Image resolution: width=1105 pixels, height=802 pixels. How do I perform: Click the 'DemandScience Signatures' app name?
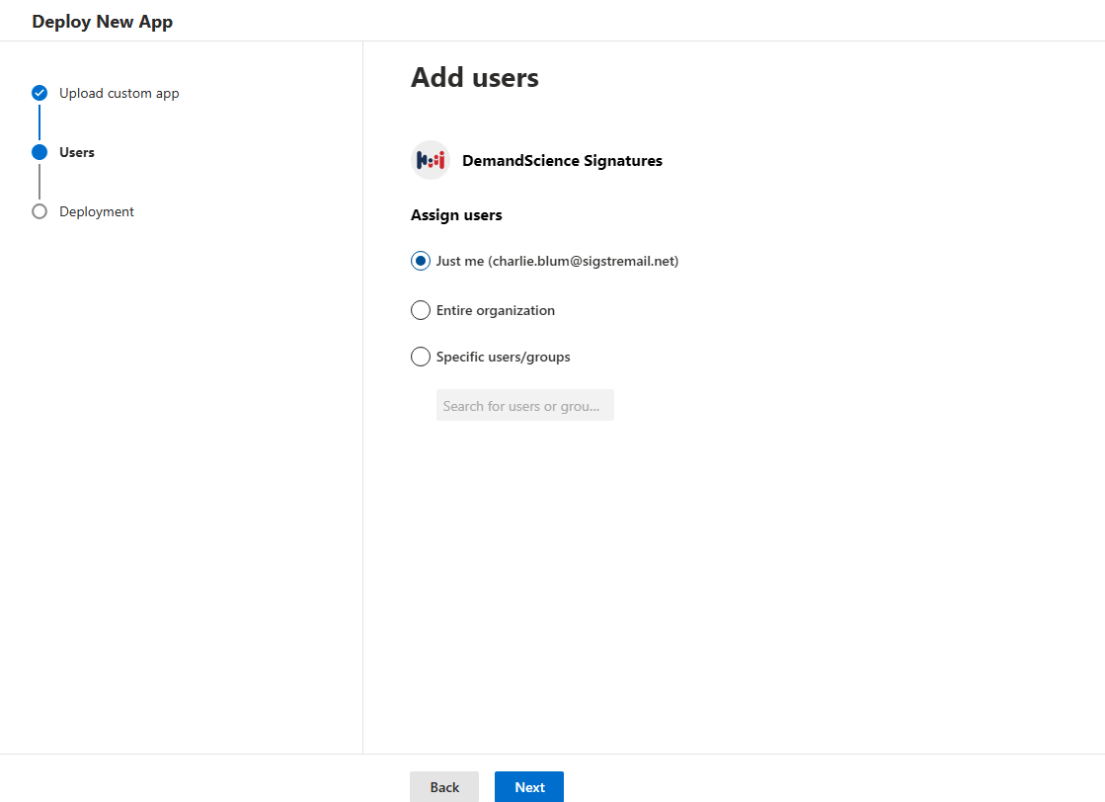tap(562, 161)
